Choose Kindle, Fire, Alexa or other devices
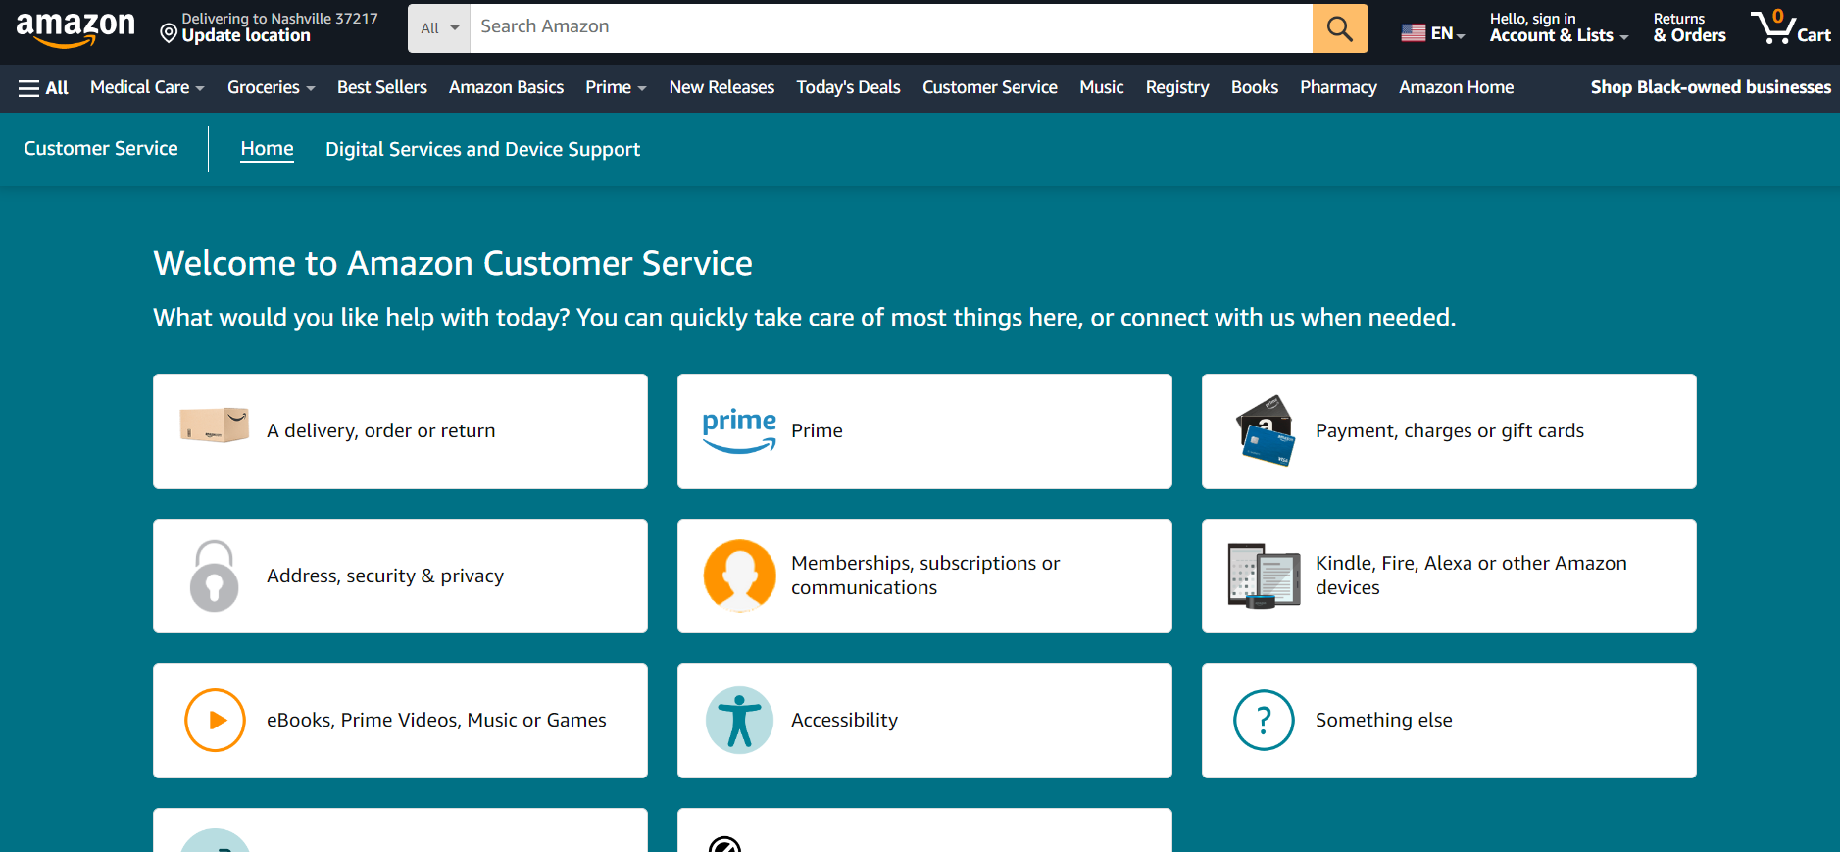The width and height of the screenshot is (1840, 852). click(x=1449, y=576)
